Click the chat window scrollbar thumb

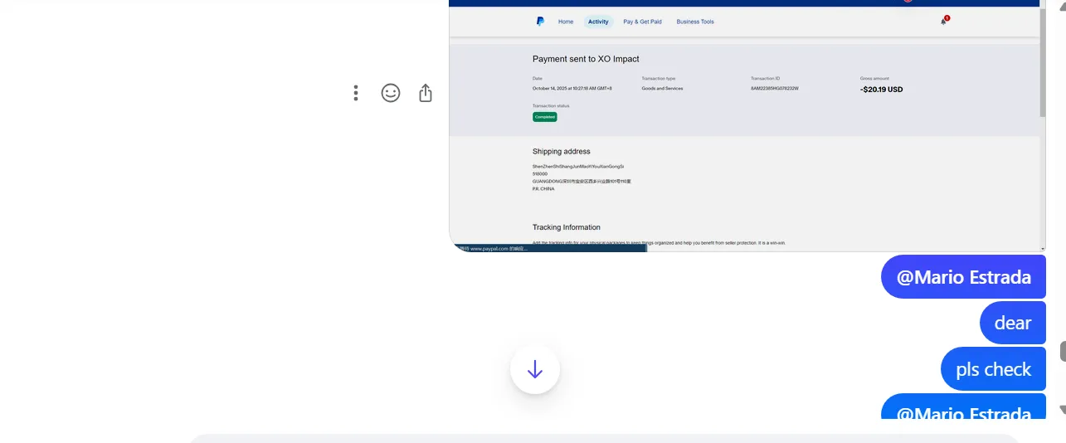coord(1063,351)
